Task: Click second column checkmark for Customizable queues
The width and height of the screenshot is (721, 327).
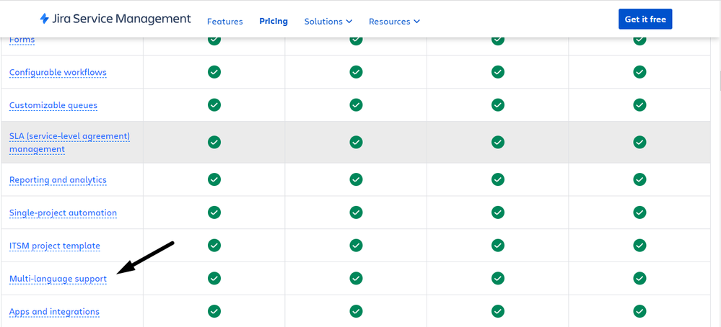Action: (356, 105)
